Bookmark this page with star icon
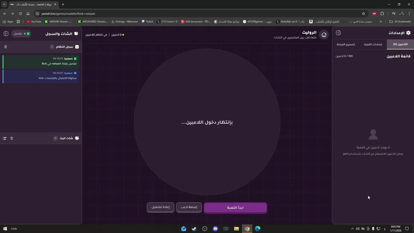 364,14
